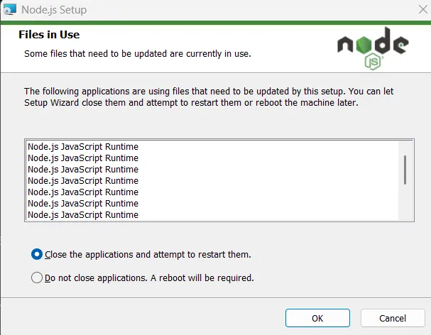This screenshot has height=335, width=431.
Task: Select the sixth Node.js JavaScript Runtime entry
Action: coord(83,203)
